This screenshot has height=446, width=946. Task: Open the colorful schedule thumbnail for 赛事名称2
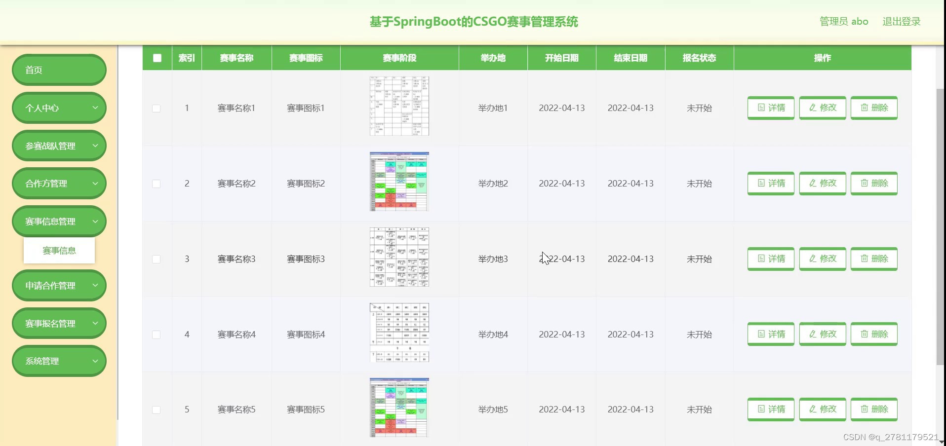[399, 182]
